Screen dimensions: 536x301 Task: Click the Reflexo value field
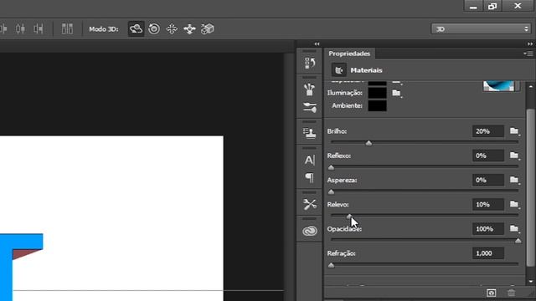(487, 156)
